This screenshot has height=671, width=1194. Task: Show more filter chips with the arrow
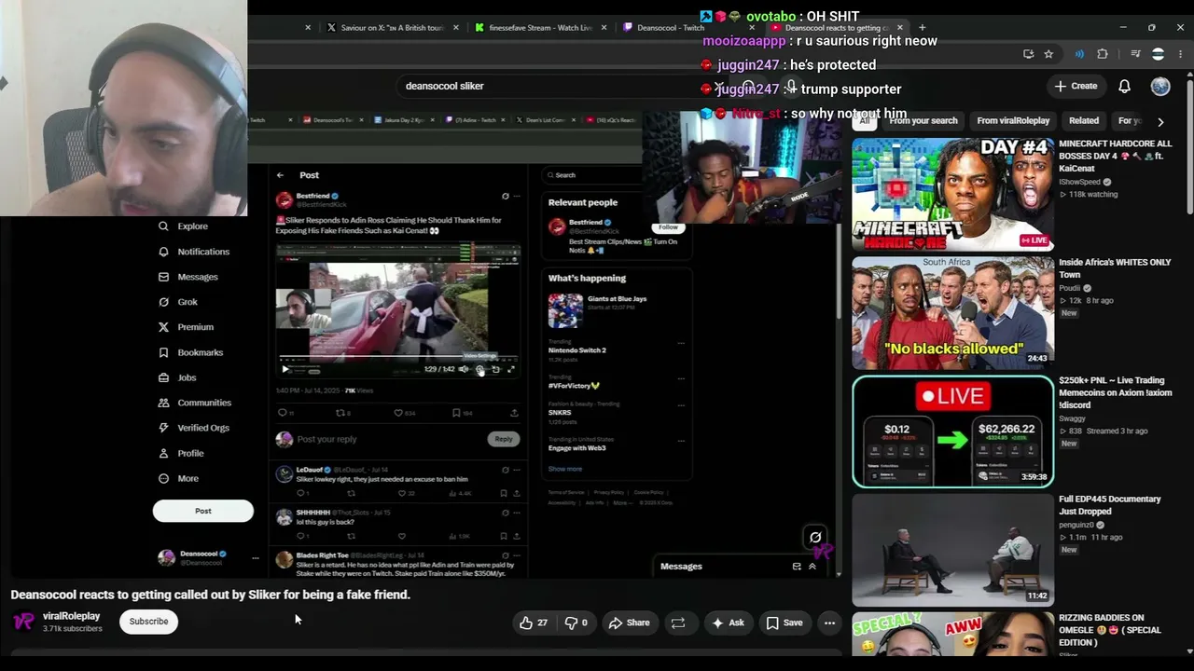click(1160, 121)
